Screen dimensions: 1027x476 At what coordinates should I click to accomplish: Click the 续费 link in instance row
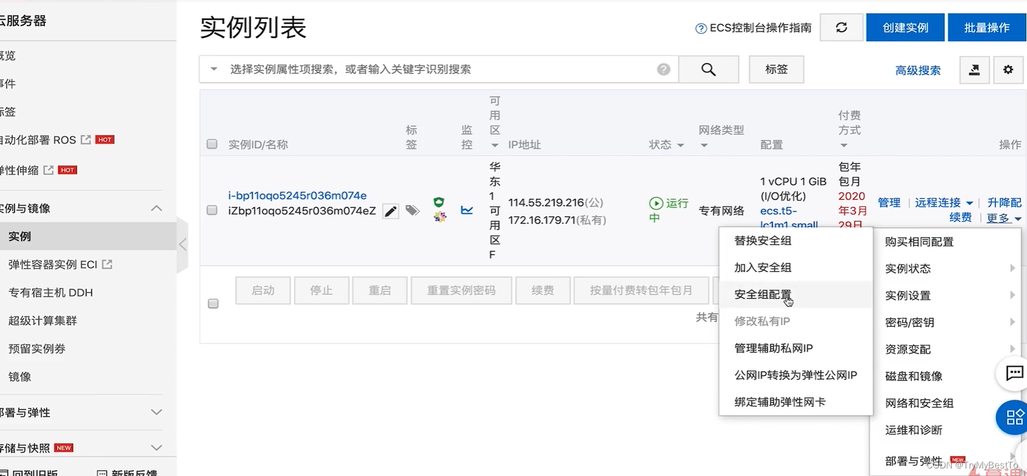click(961, 217)
